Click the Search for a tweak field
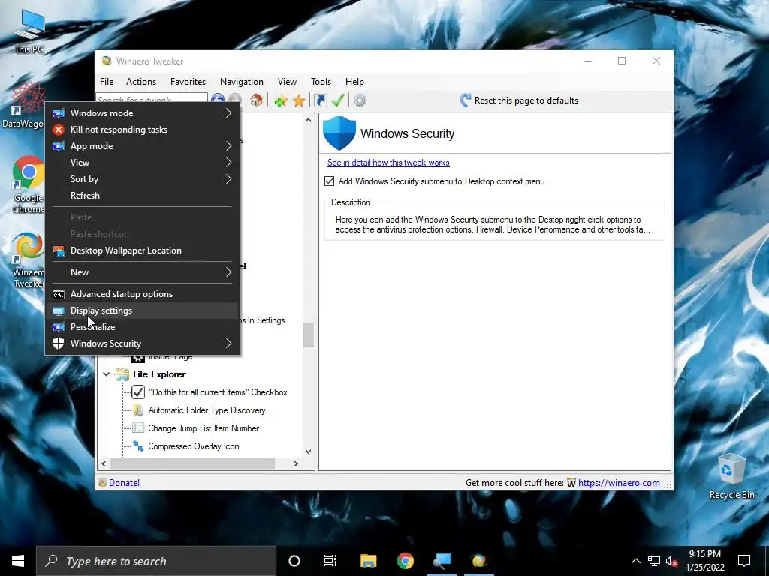 pos(152,100)
